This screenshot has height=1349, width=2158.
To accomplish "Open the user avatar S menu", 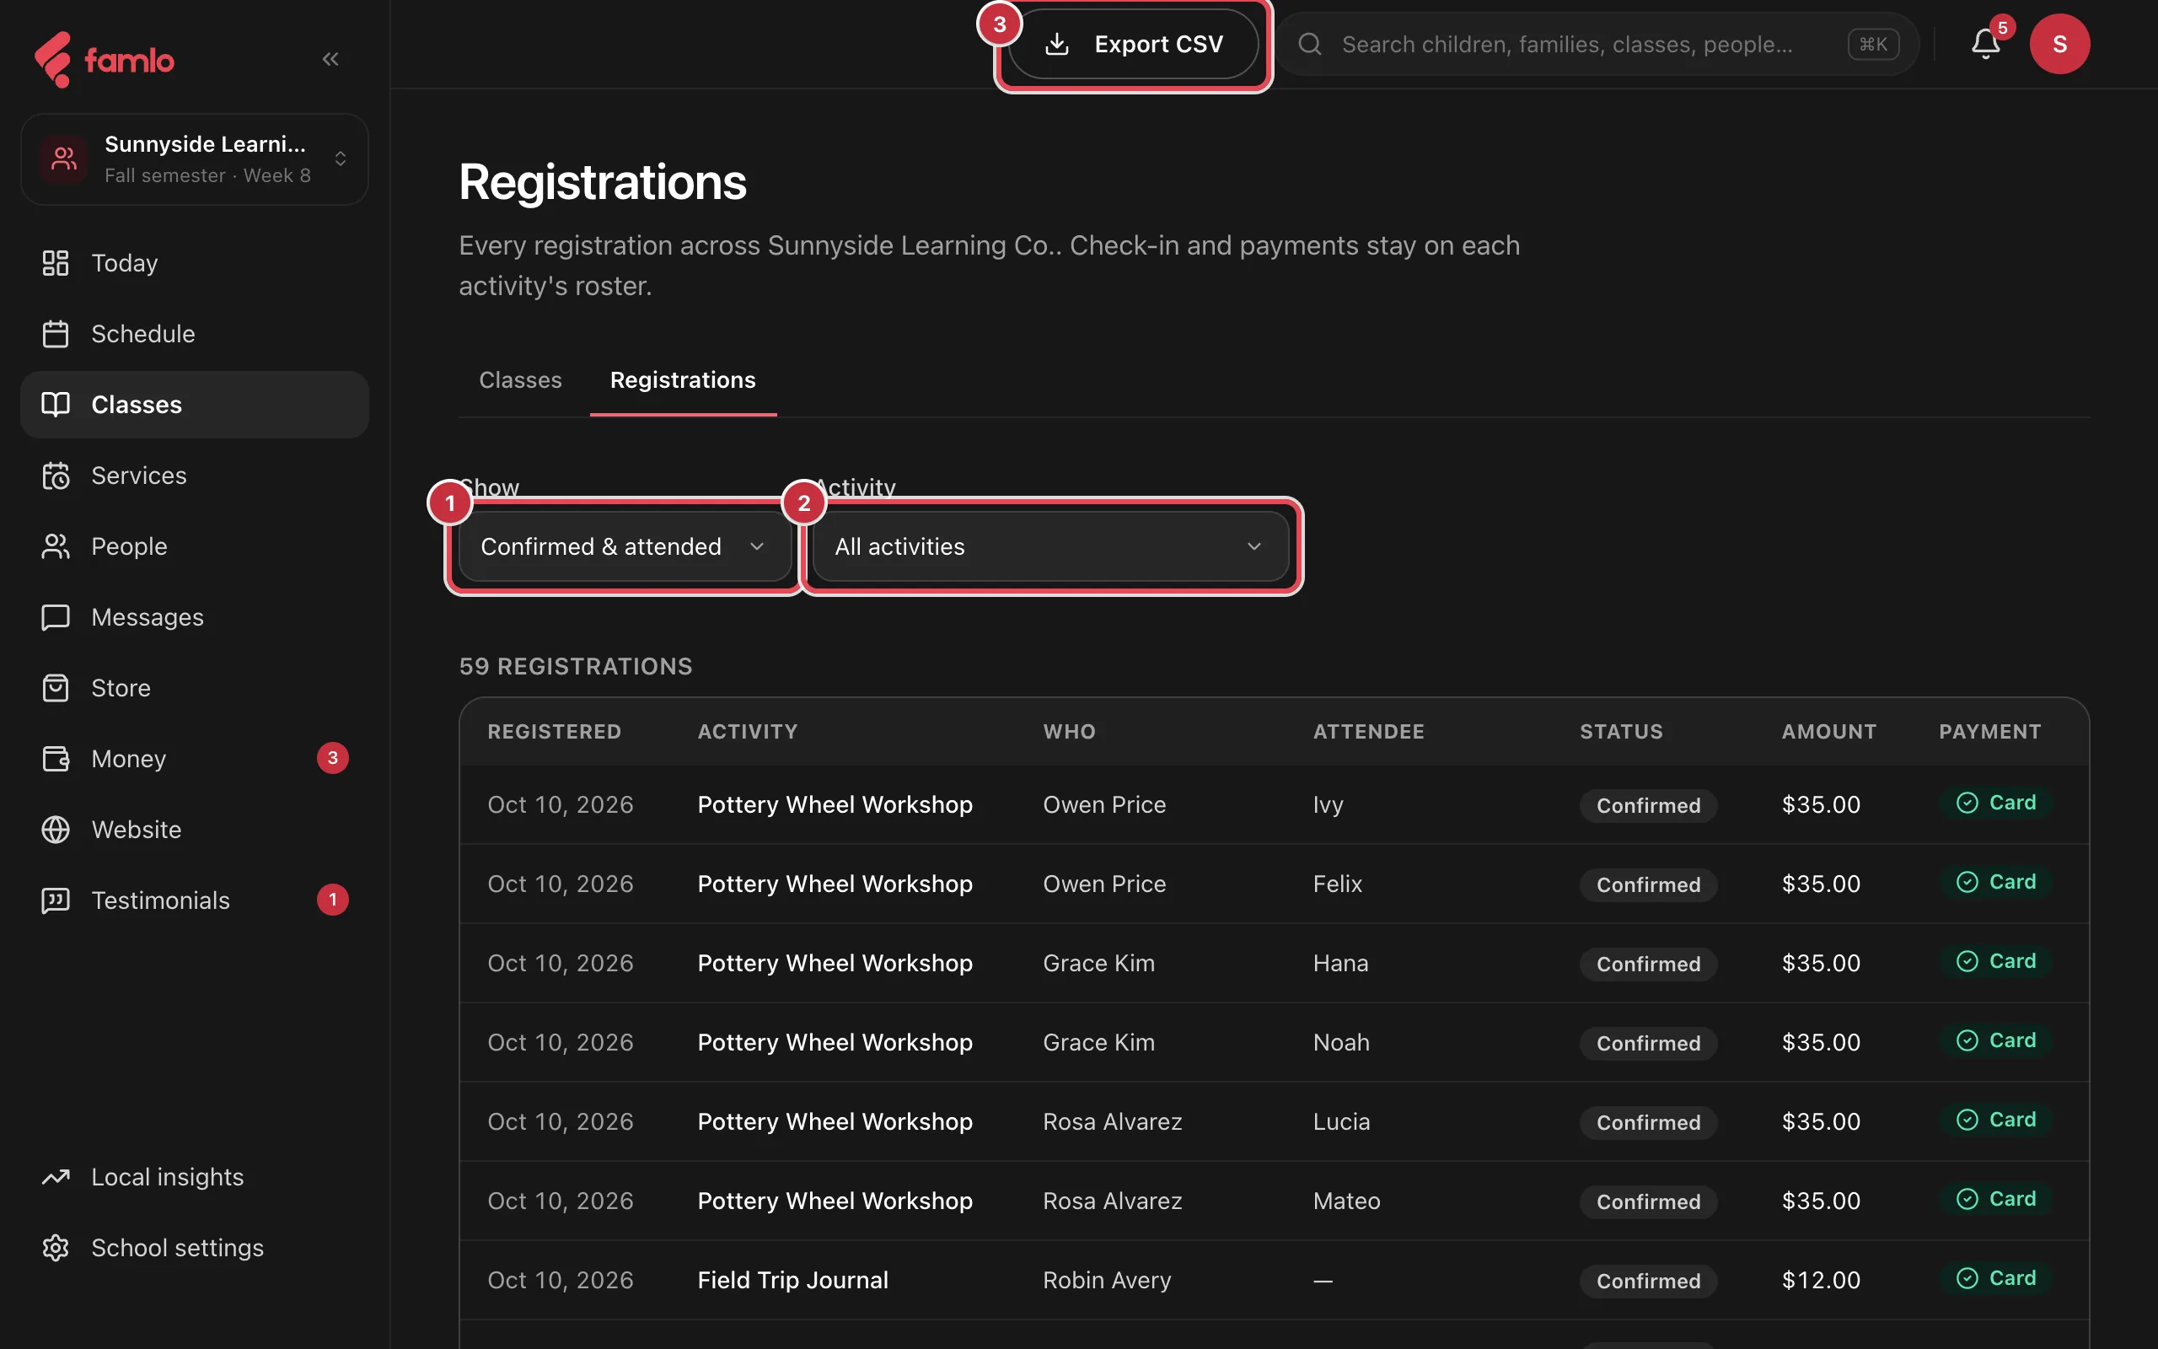I will click(2060, 44).
